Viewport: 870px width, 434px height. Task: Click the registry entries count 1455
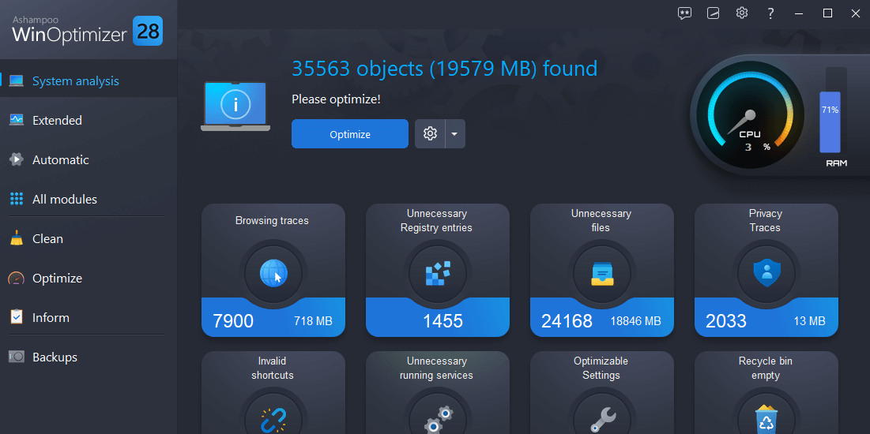click(x=443, y=321)
